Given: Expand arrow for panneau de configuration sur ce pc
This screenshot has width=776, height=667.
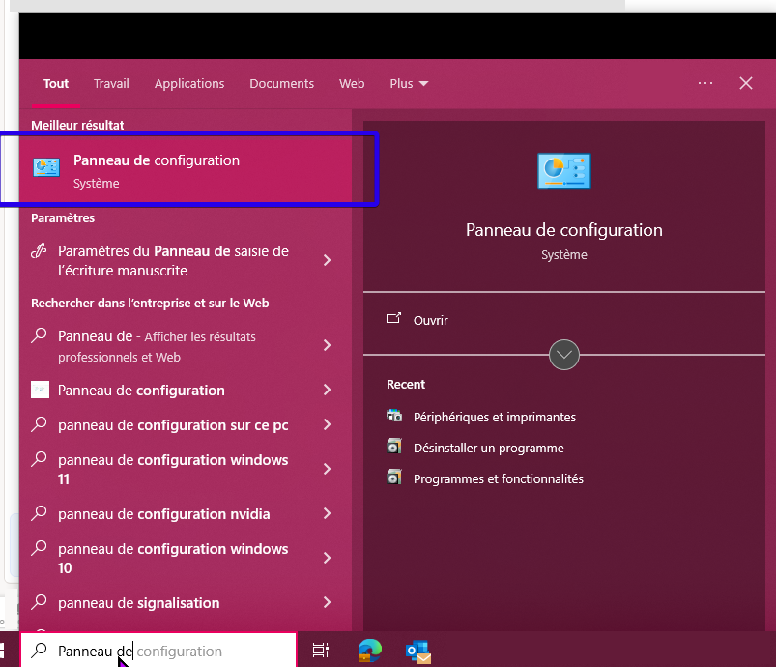Looking at the screenshot, I should [x=328, y=424].
